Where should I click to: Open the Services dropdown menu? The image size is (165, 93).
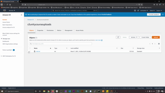pyautogui.click(x=12, y=11)
